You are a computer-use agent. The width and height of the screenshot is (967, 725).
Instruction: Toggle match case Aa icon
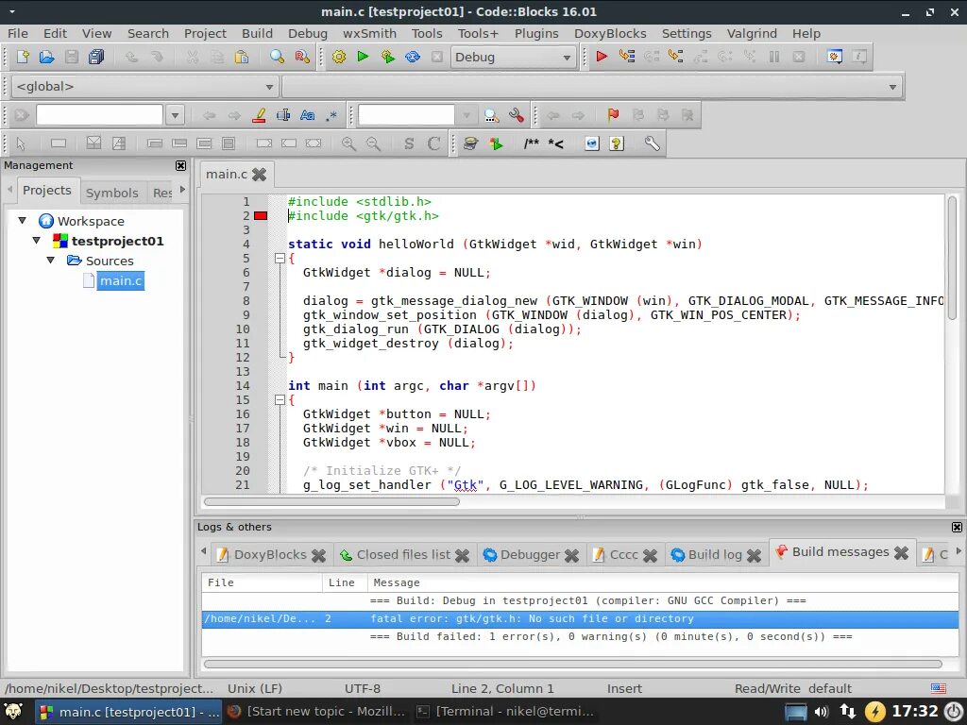point(307,115)
